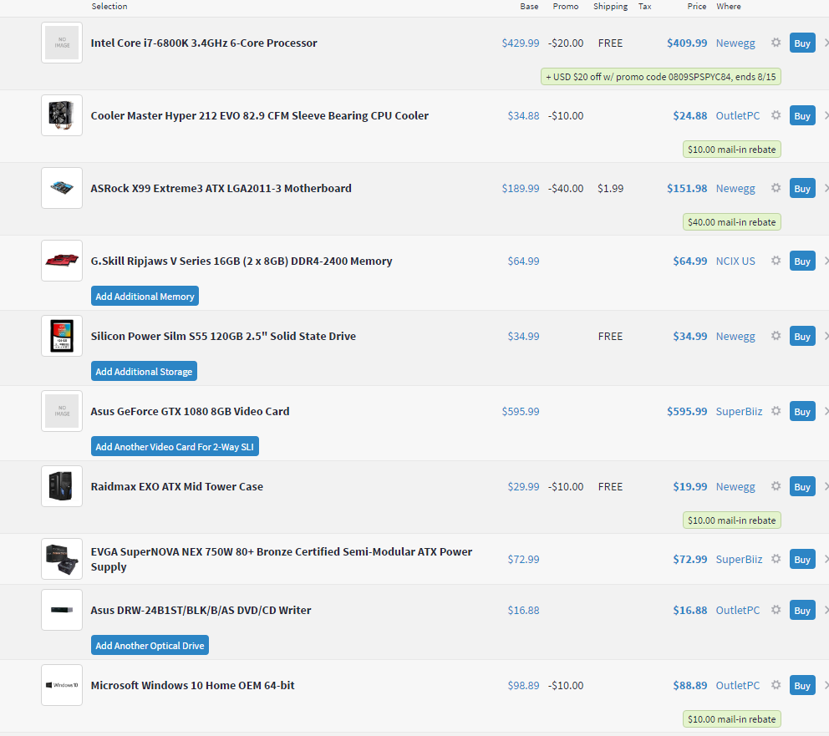The width and height of the screenshot is (829, 736).
Task: Click the Raidmax EXO case thumbnail
Action: coord(62,486)
